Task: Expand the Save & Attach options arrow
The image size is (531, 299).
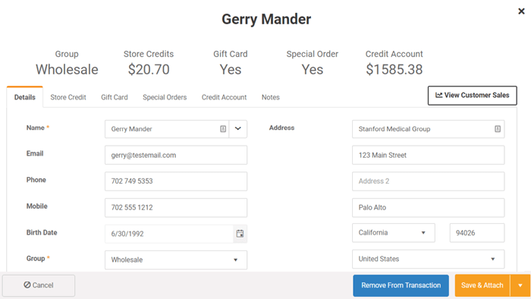Action: [520, 285]
